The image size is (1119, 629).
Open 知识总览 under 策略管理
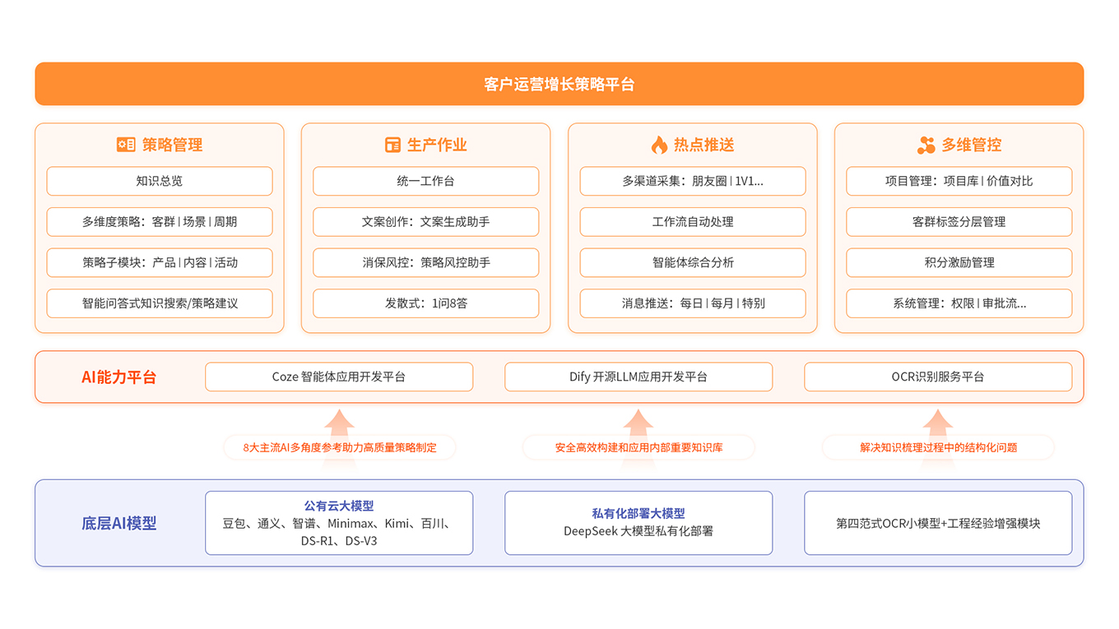160,181
